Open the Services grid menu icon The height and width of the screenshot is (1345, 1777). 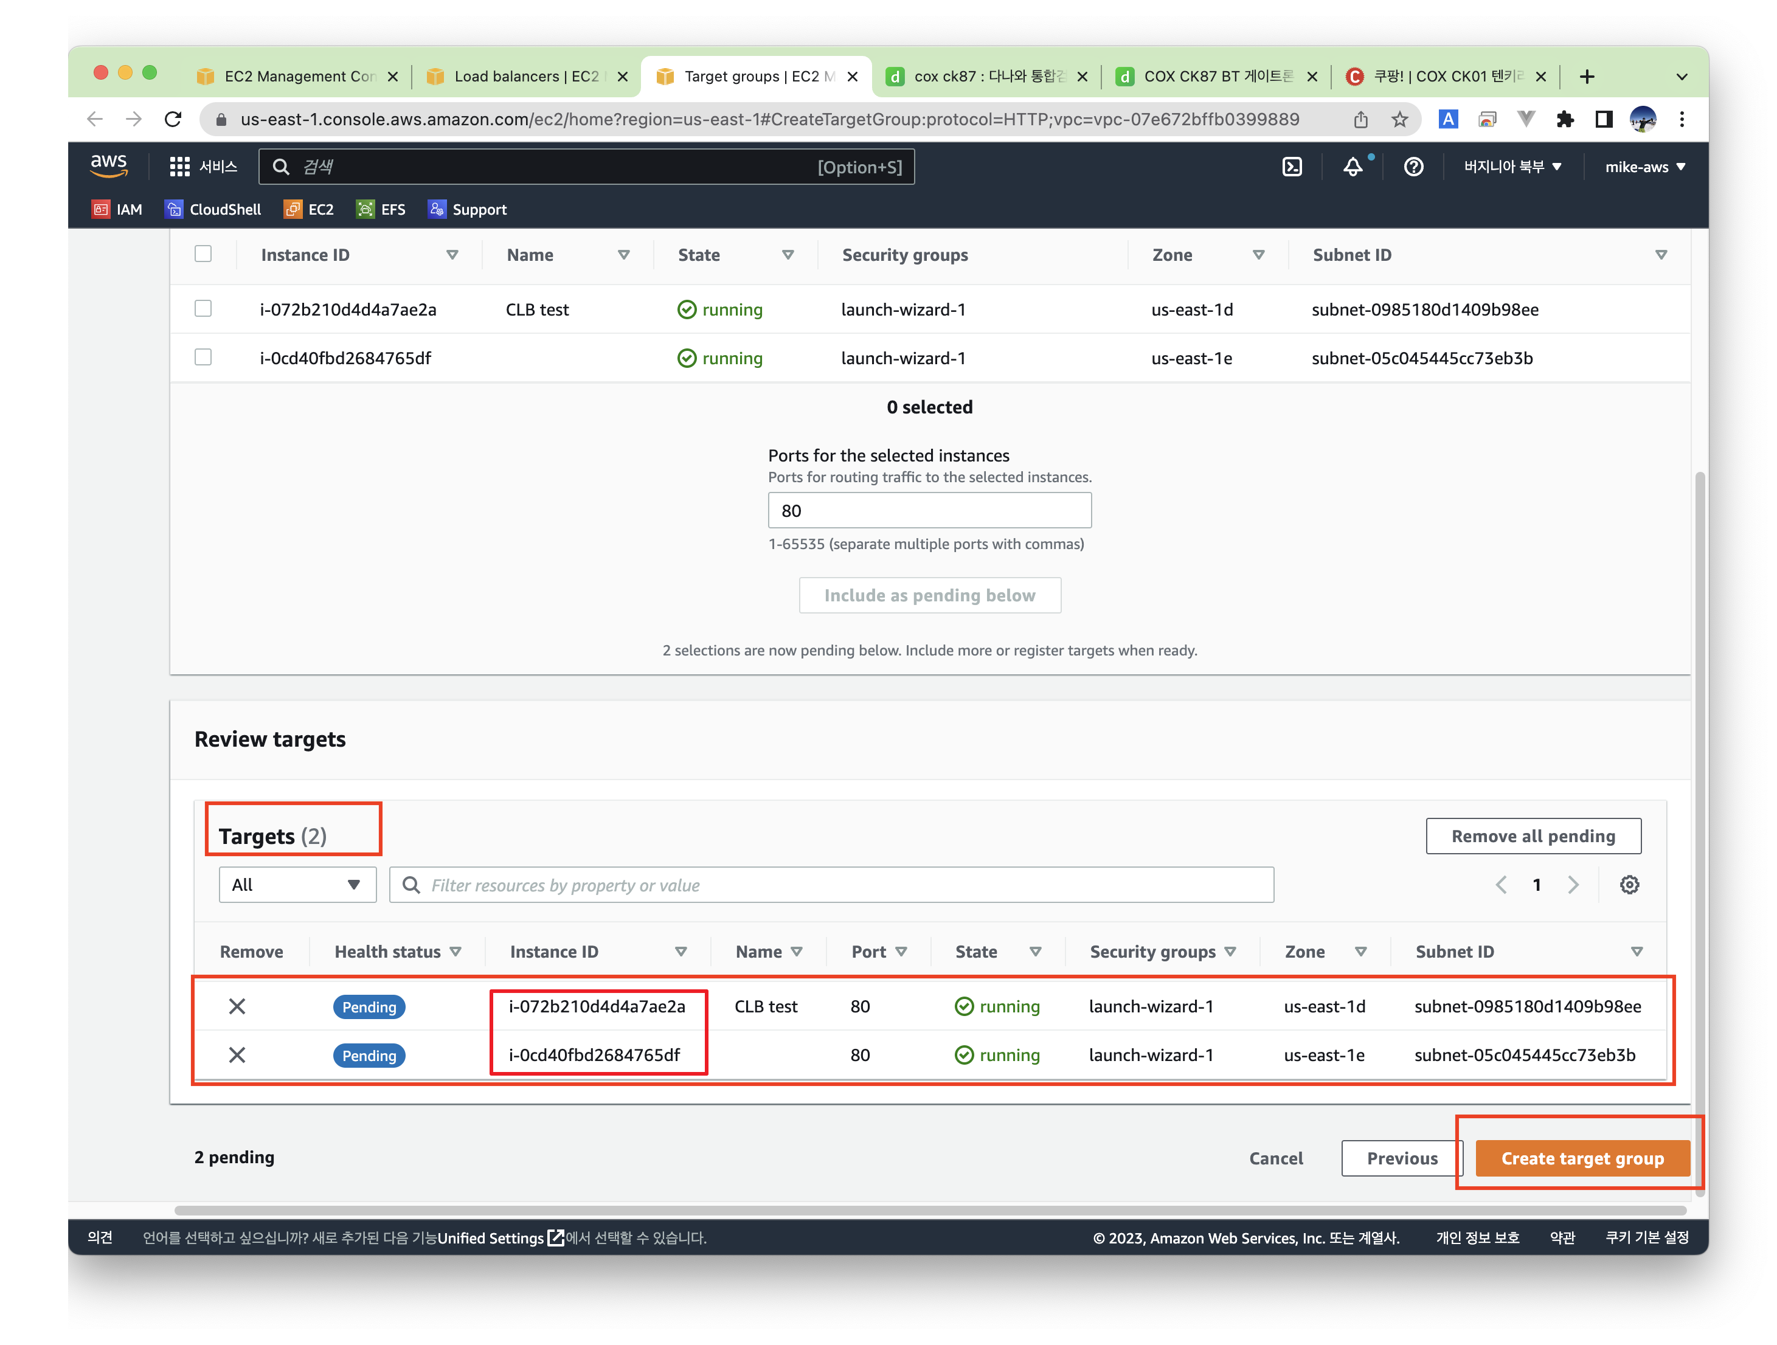click(x=179, y=167)
